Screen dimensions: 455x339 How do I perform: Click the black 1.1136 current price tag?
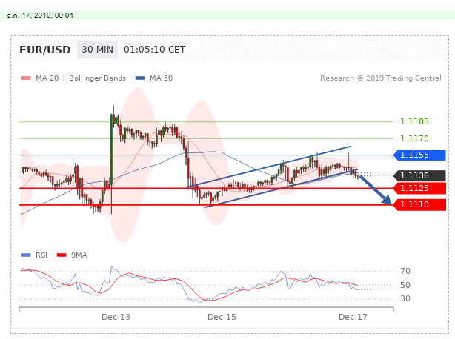pyautogui.click(x=419, y=175)
